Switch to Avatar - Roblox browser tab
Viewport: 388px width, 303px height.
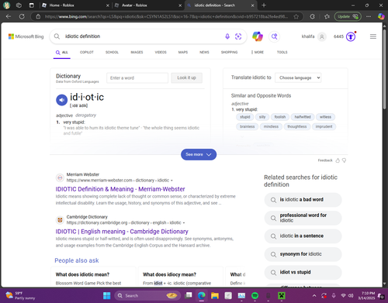(148, 5)
